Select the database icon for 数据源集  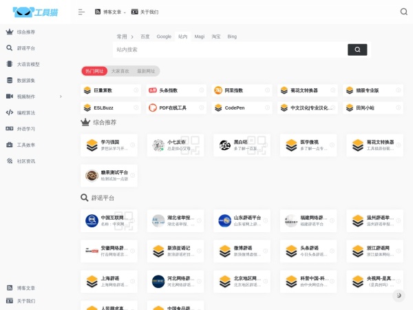10,80
